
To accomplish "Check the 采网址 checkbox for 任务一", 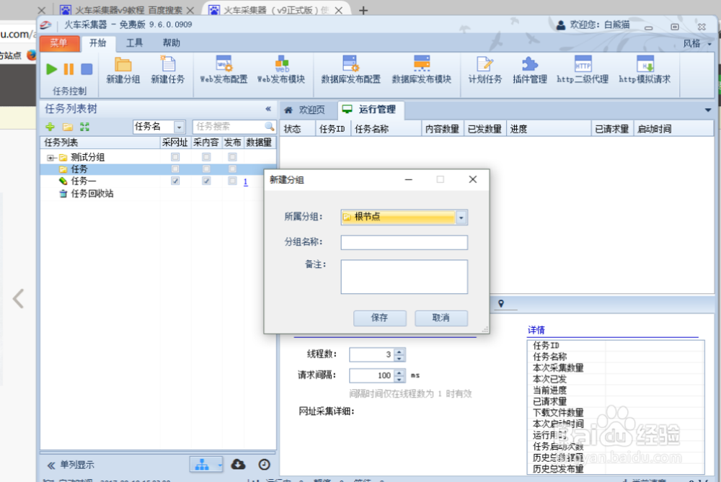I will 174,181.
